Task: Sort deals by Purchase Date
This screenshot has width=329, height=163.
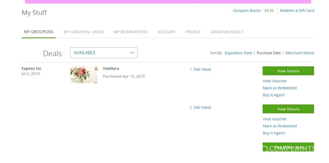Action: click(x=269, y=53)
